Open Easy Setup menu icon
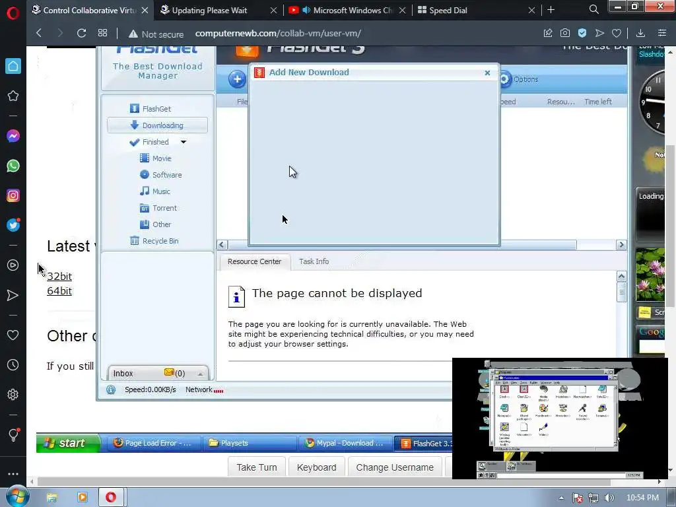This screenshot has width=676, height=507. 662,33
